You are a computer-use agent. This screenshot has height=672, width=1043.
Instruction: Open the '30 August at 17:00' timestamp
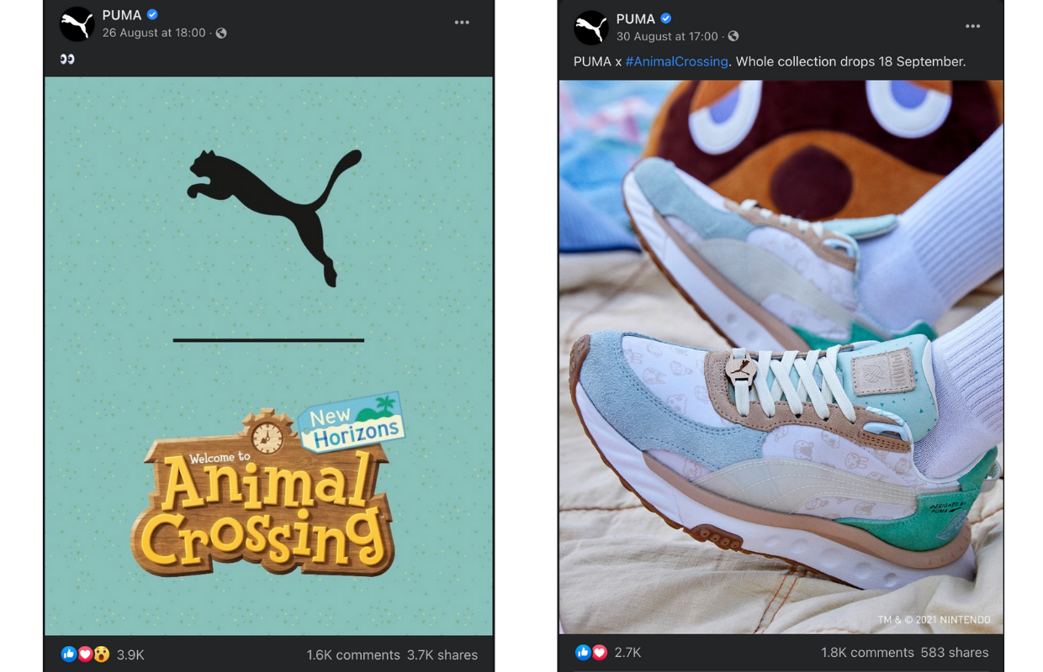pos(667,36)
